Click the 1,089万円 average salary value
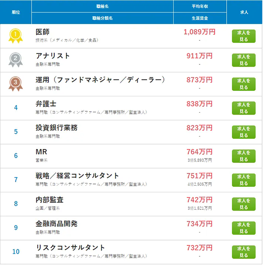The height and width of the screenshot is (265, 263). [x=199, y=32]
